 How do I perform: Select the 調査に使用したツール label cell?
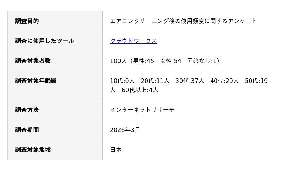click(x=45, y=41)
